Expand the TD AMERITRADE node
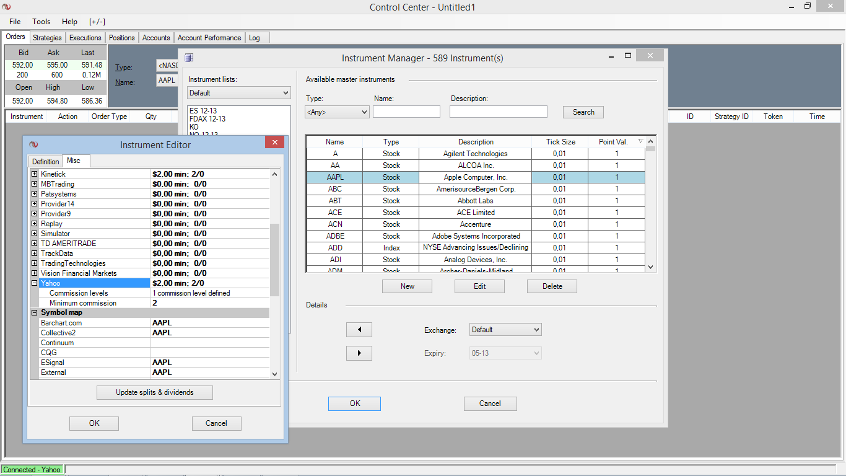Viewport: 846px width, 476px height. pyautogui.click(x=35, y=244)
